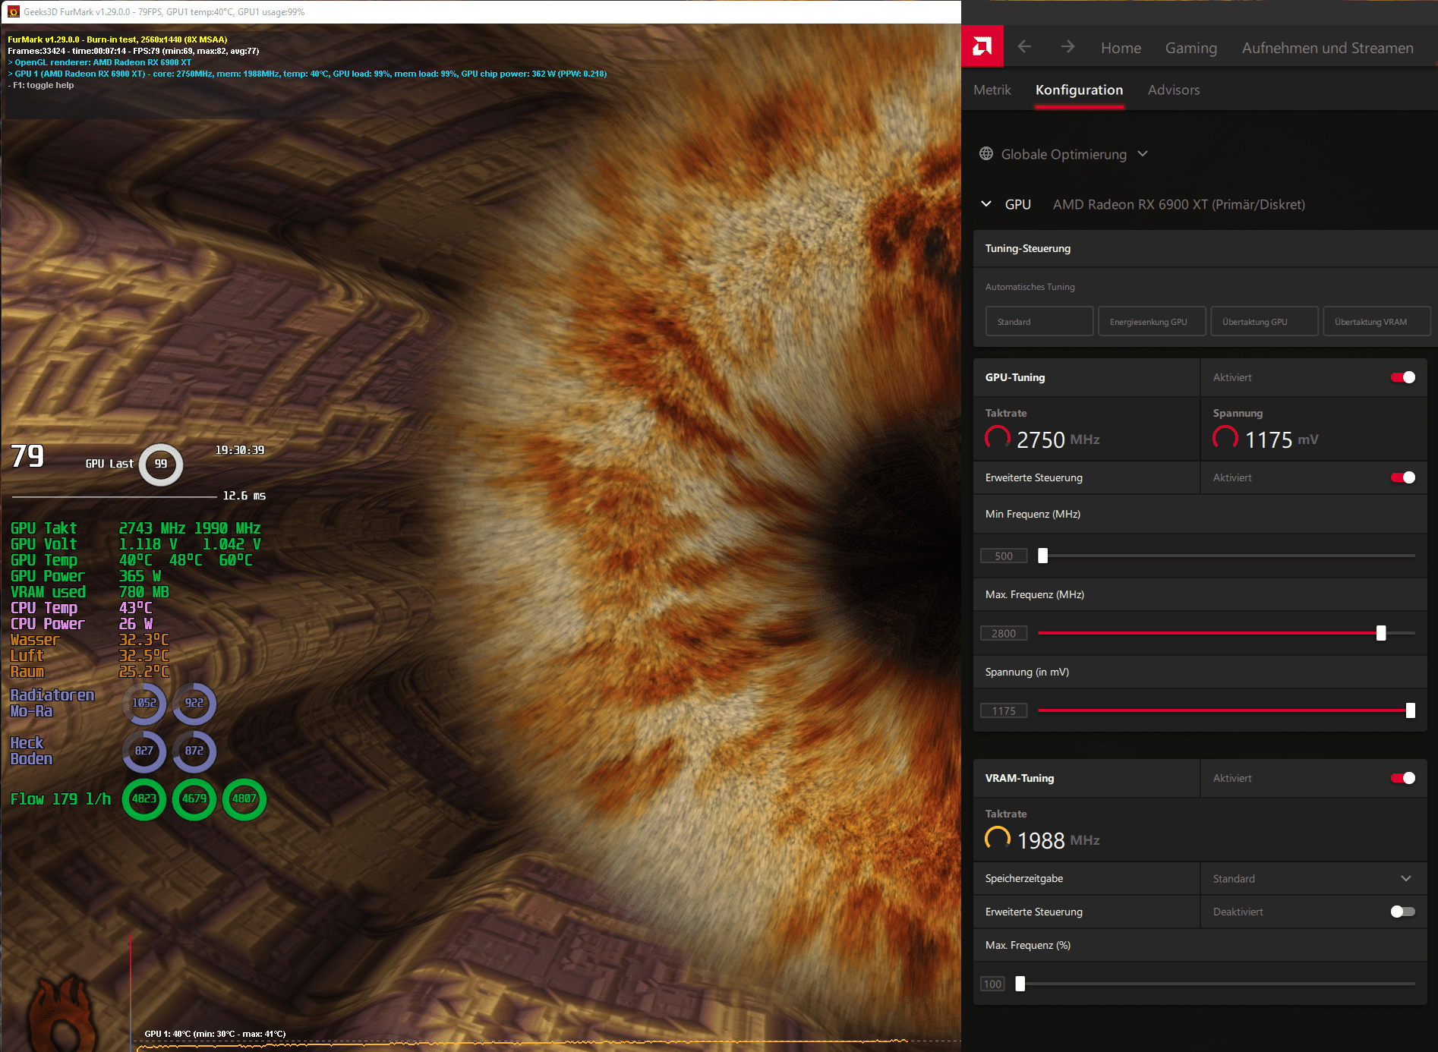Screen dimensions: 1438x1052
Task: Click the GPU 1 temperature graph label
Action: pos(215,1034)
